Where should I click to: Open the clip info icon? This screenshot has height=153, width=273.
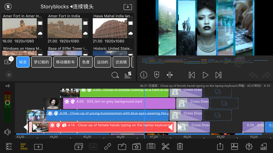pos(144,75)
